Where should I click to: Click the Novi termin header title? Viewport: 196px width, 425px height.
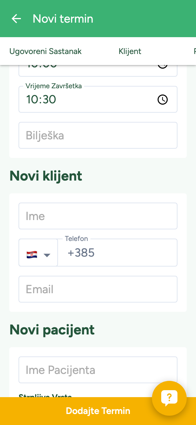tap(63, 19)
